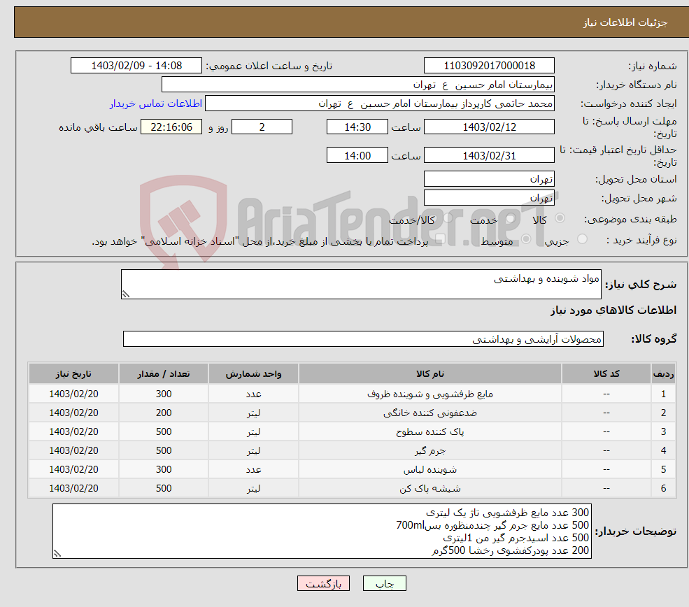The width and height of the screenshot is (689, 607).
Task: Select the خدمت radio button
Action: point(511,218)
